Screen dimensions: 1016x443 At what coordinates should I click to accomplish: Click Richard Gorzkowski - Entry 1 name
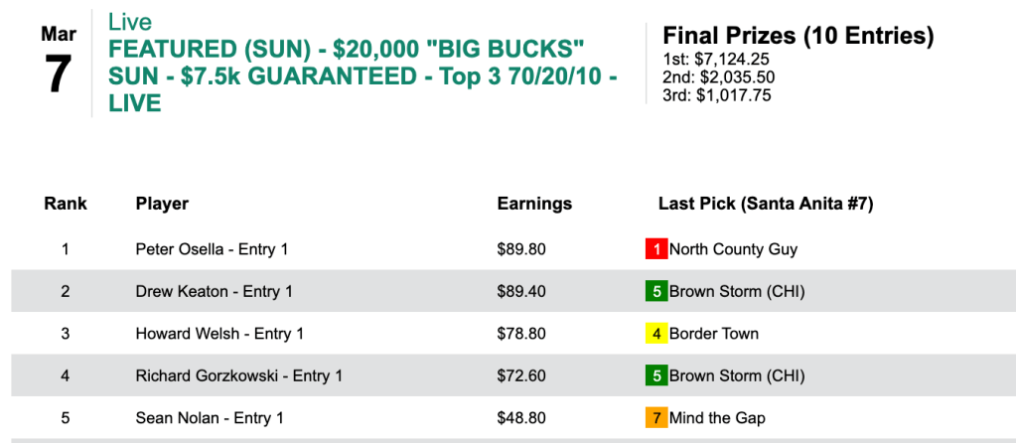click(x=238, y=376)
